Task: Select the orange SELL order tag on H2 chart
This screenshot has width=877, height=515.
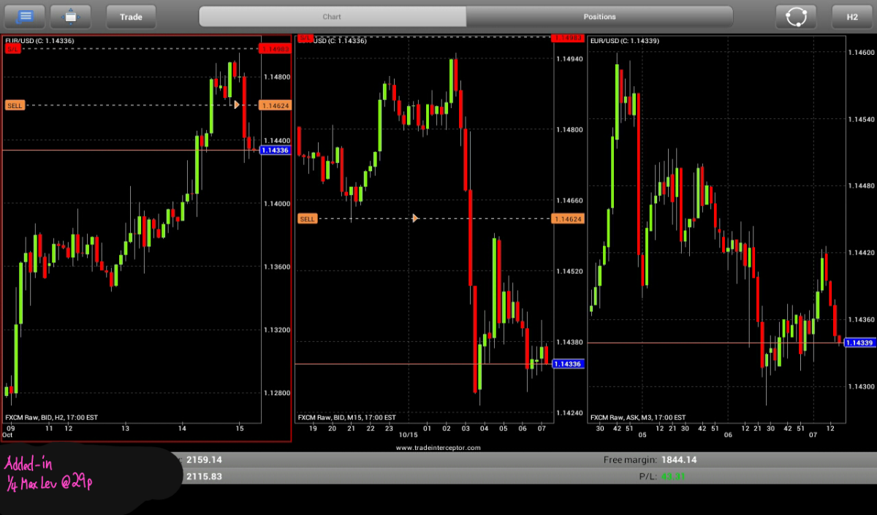Action: pos(15,105)
